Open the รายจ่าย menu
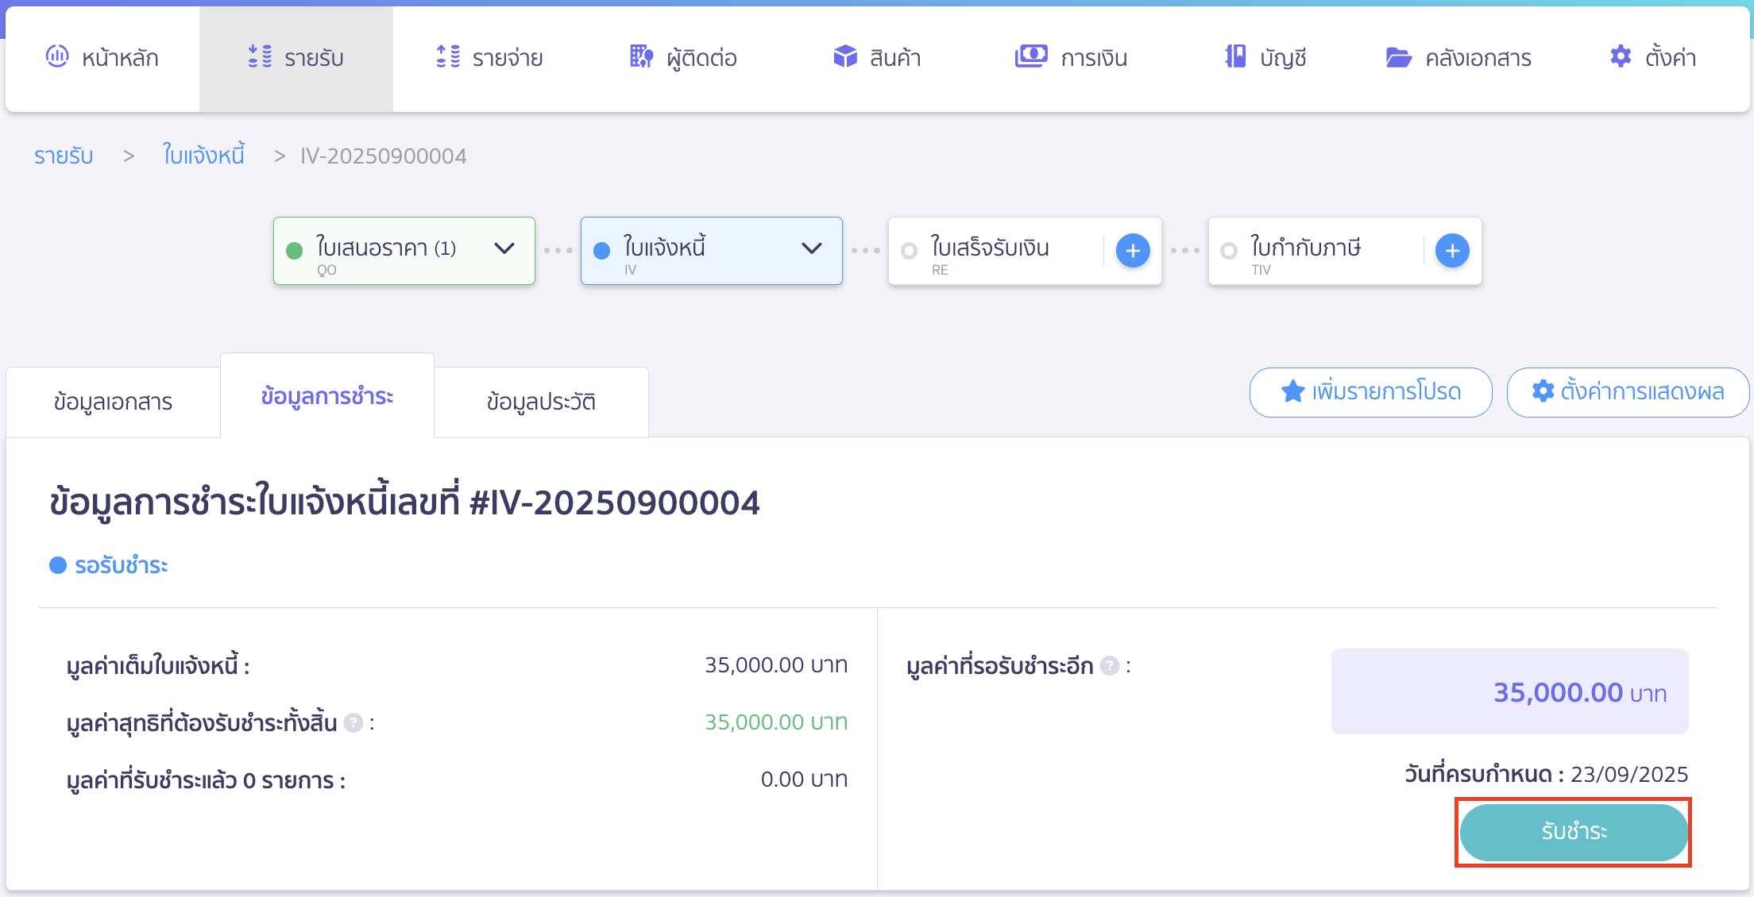1754x897 pixels. tap(489, 58)
